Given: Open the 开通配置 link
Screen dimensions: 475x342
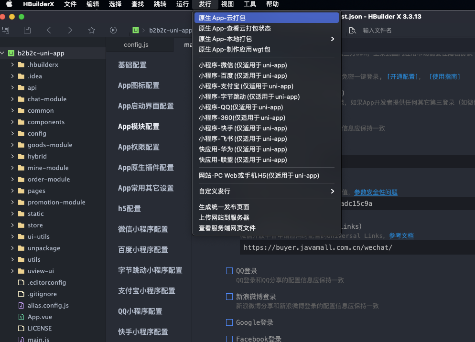Looking at the screenshot, I should click(x=402, y=76).
